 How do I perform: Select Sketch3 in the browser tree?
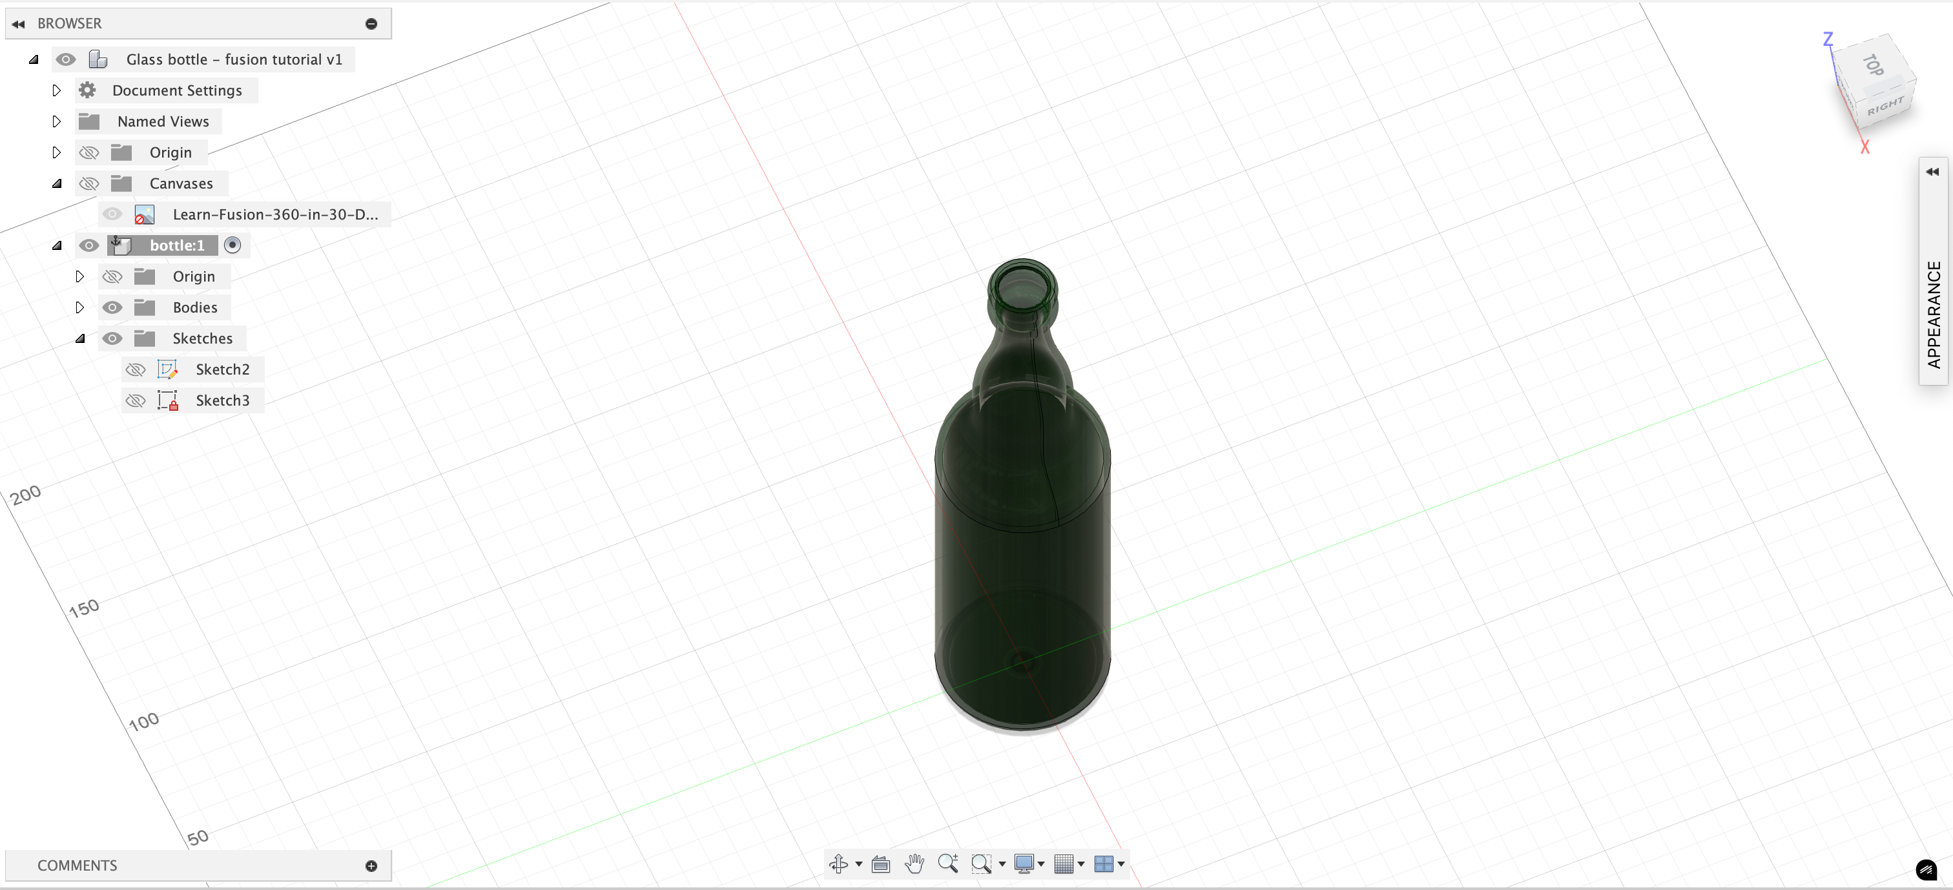click(x=222, y=400)
